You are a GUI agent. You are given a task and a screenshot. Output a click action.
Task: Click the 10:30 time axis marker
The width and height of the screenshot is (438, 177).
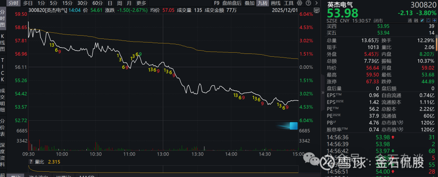click(x=96, y=154)
